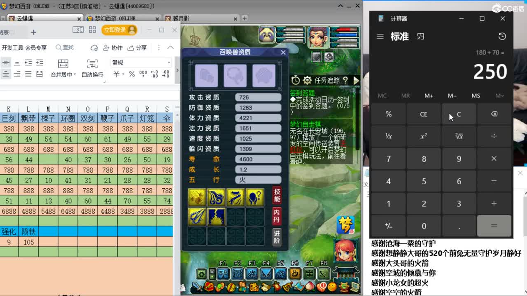Click the 协作 collaborate button
This screenshot has width=527, height=296.
(113, 48)
